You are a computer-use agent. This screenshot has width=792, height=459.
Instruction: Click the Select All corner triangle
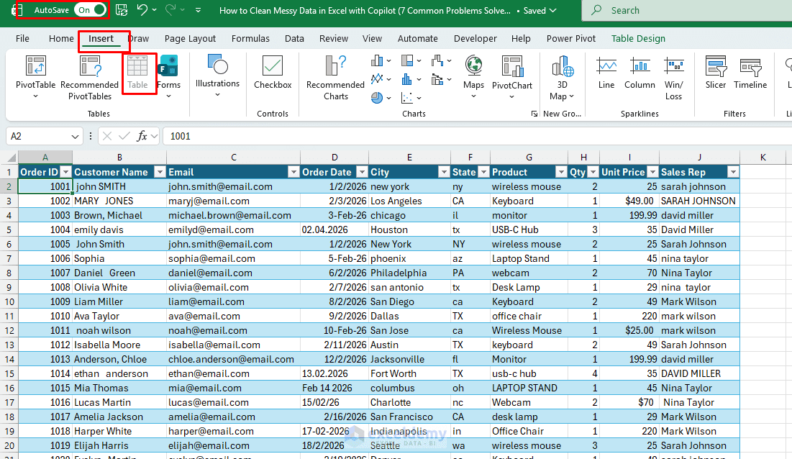point(9,157)
